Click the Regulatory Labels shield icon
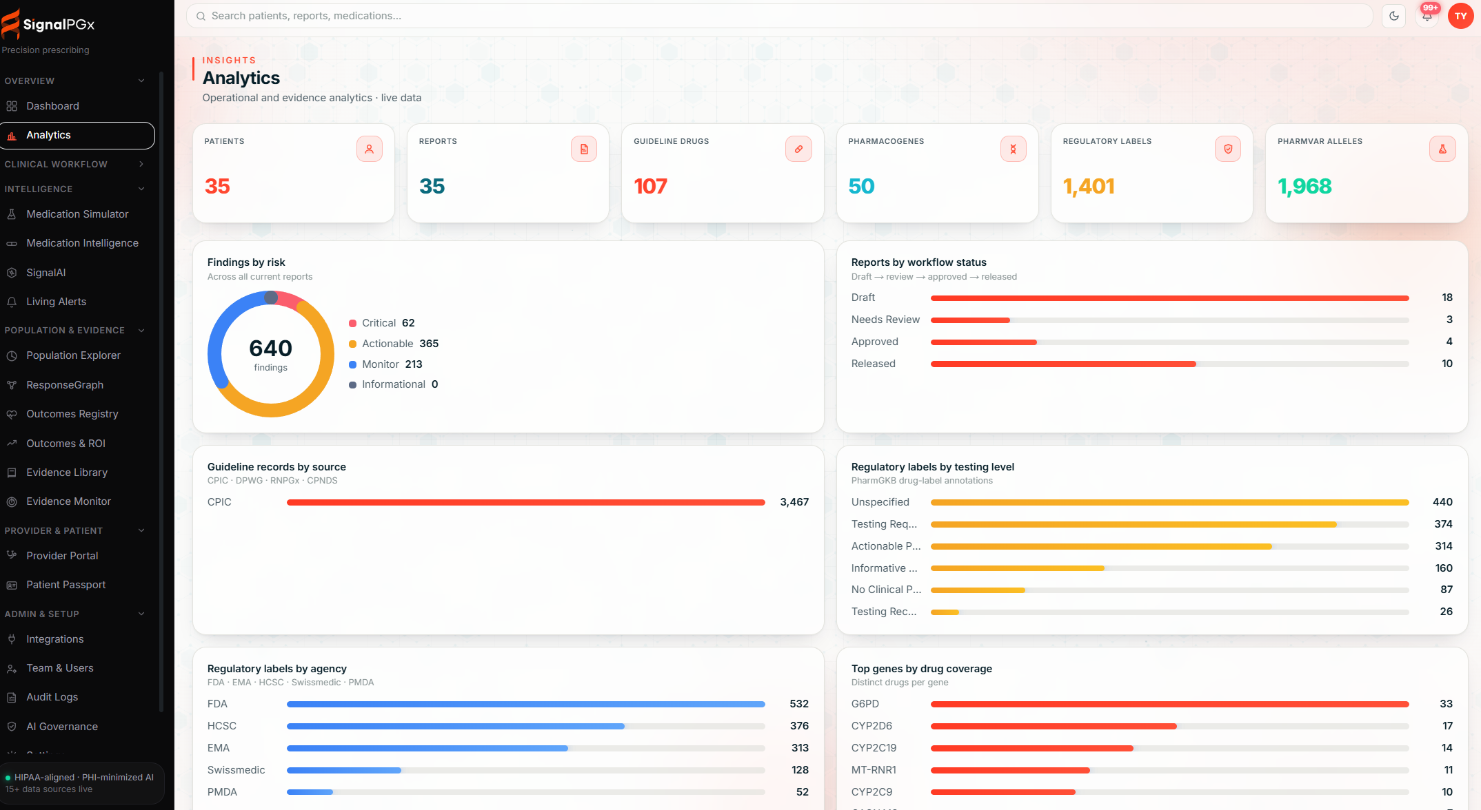The image size is (1481, 810). 1228,149
